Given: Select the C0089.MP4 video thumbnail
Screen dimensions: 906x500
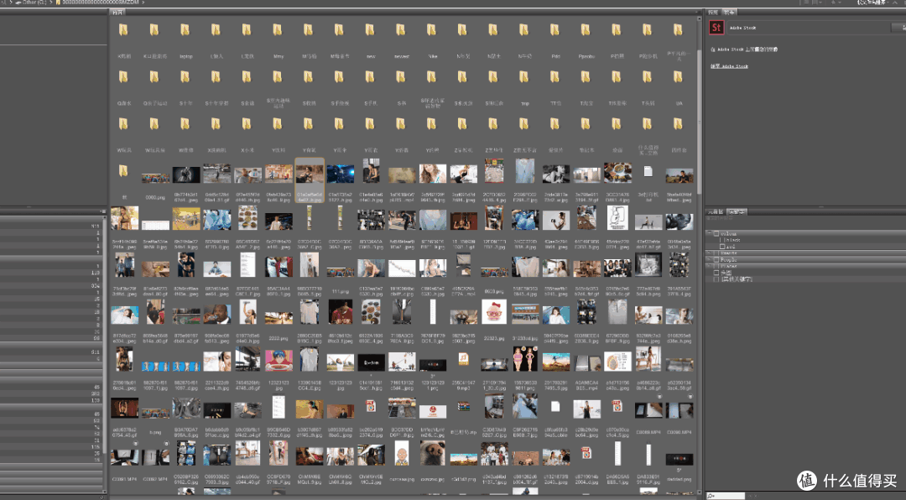Looking at the screenshot, I should tap(648, 410).
